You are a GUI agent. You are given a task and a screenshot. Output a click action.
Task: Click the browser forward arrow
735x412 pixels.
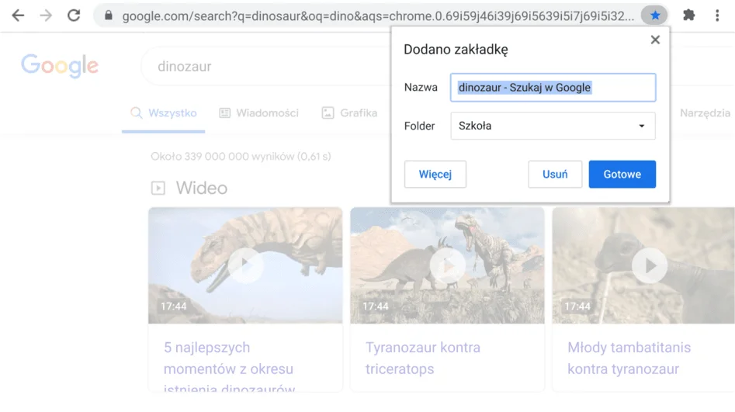46,16
